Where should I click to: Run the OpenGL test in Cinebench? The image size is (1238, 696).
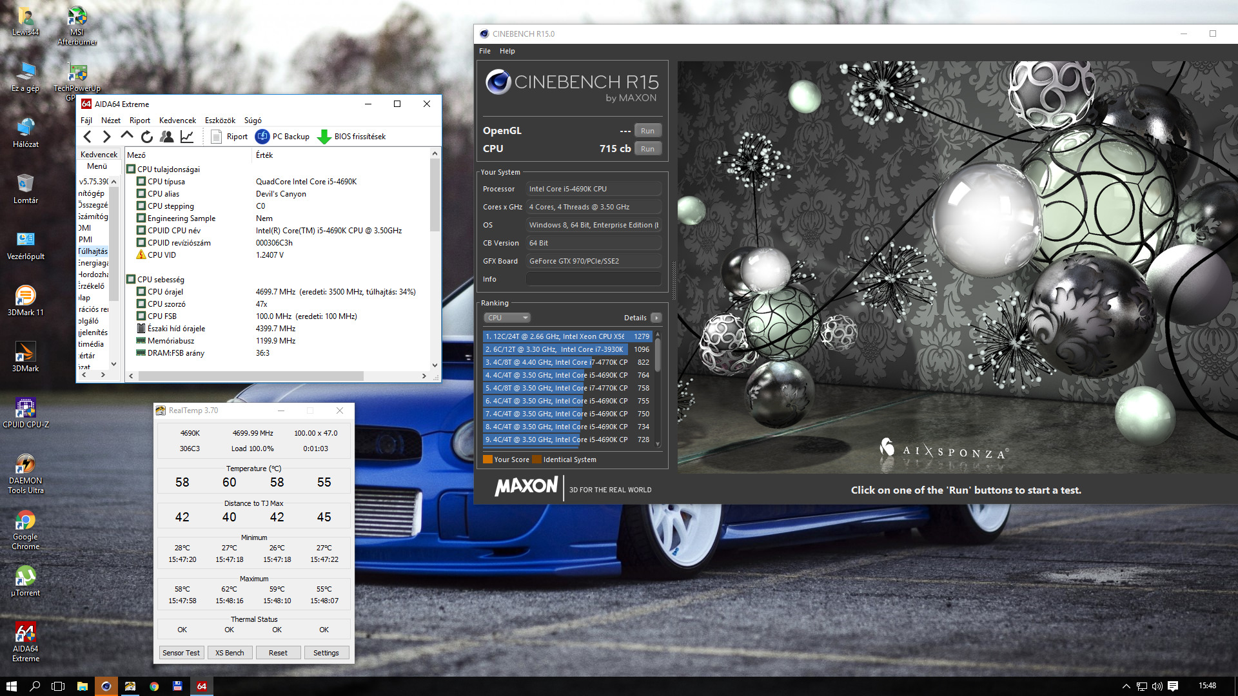(647, 131)
